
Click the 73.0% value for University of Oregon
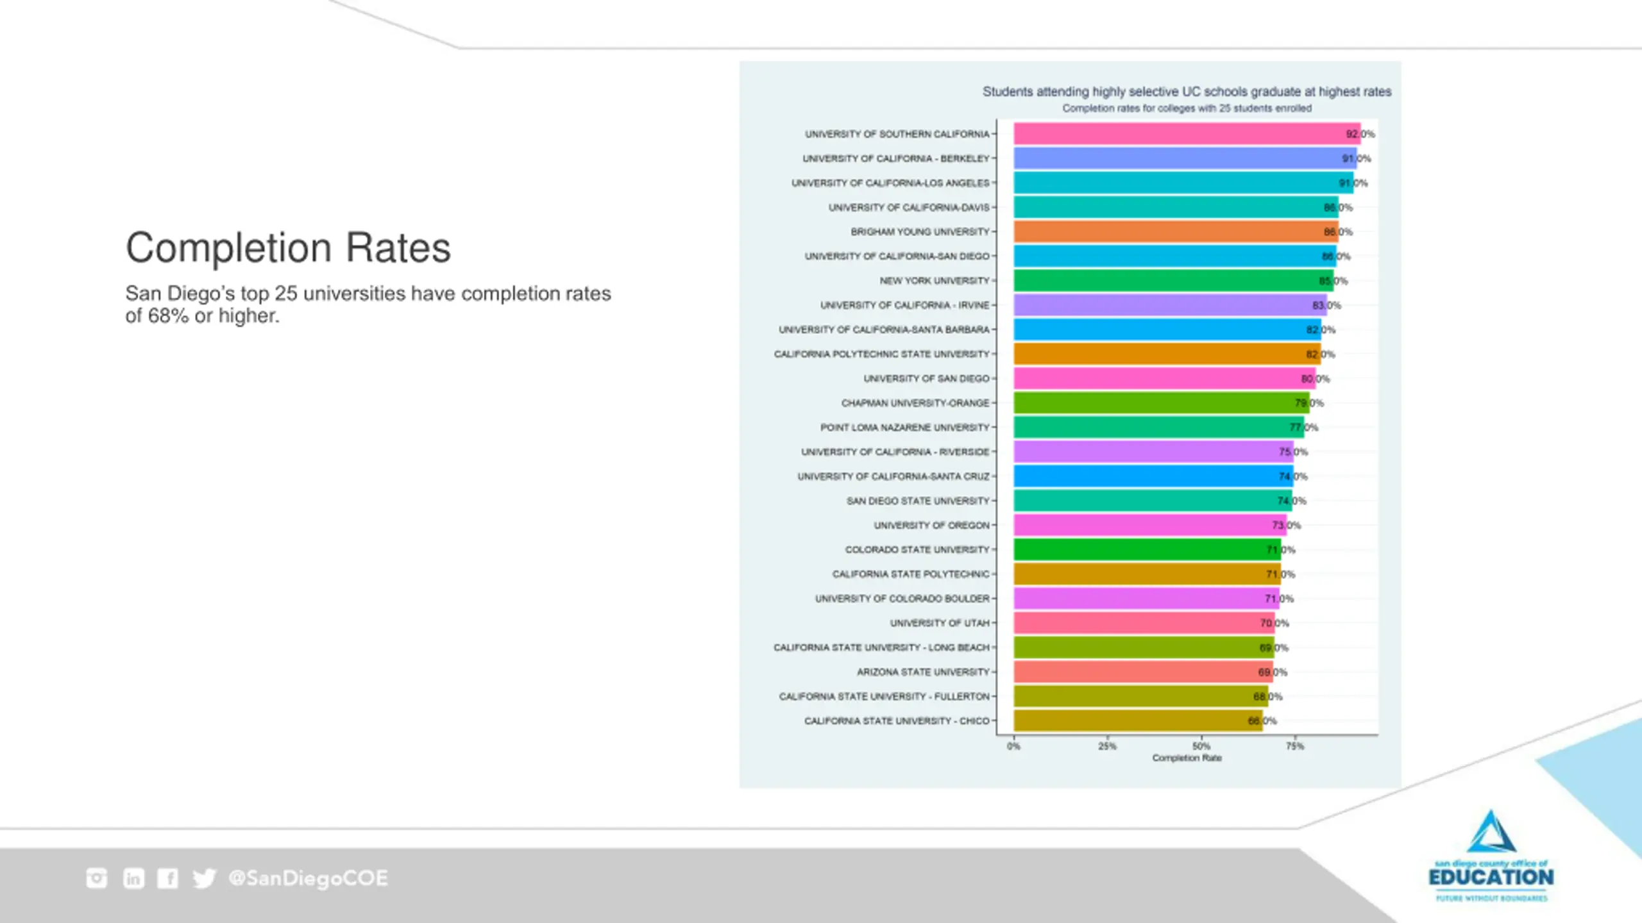pos(1287,526)
